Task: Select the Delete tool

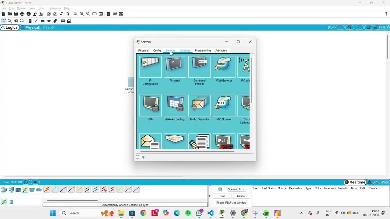Action: tap(16, 21)
